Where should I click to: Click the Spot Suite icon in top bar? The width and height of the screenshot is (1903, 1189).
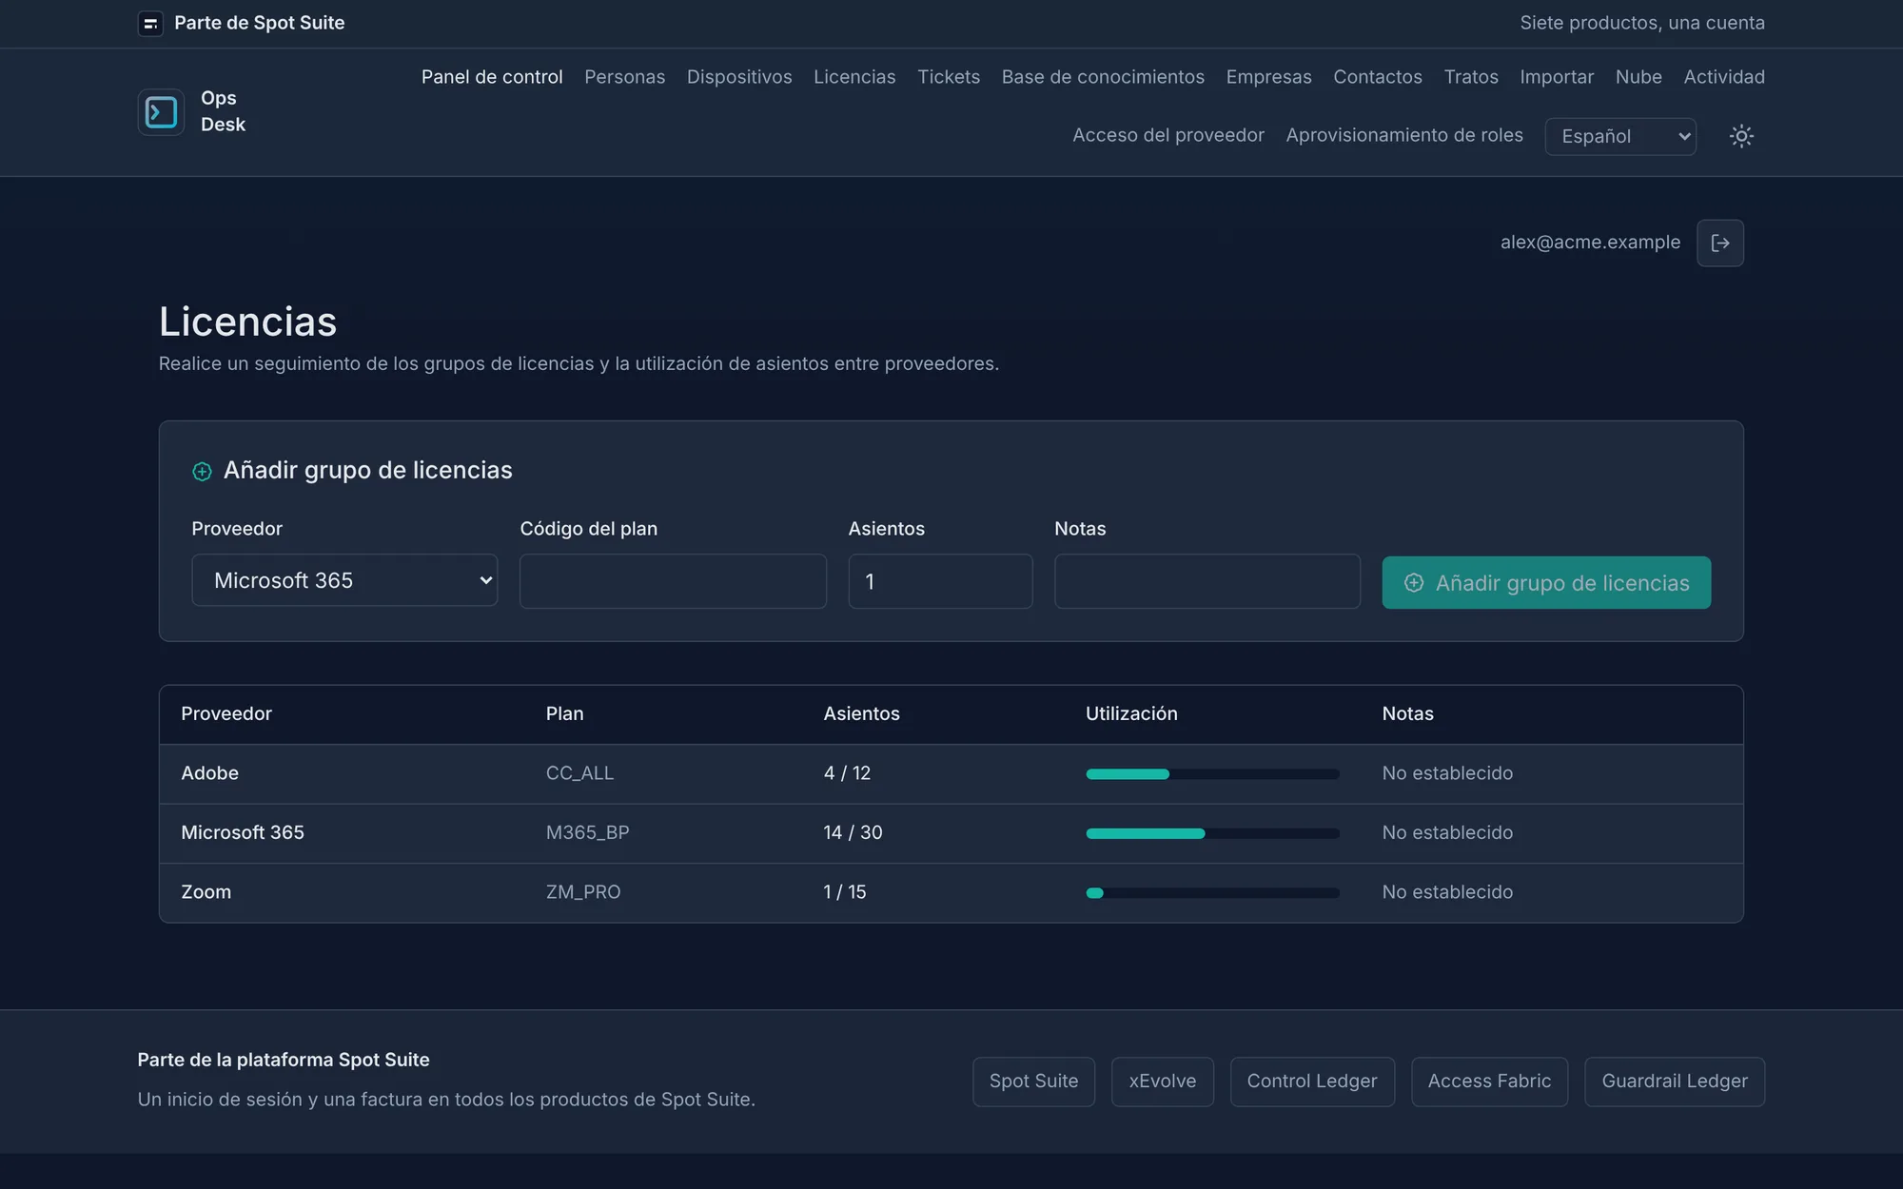coord(150,23)
